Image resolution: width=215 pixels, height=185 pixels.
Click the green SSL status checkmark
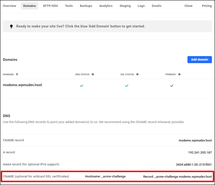pos(127,86)
